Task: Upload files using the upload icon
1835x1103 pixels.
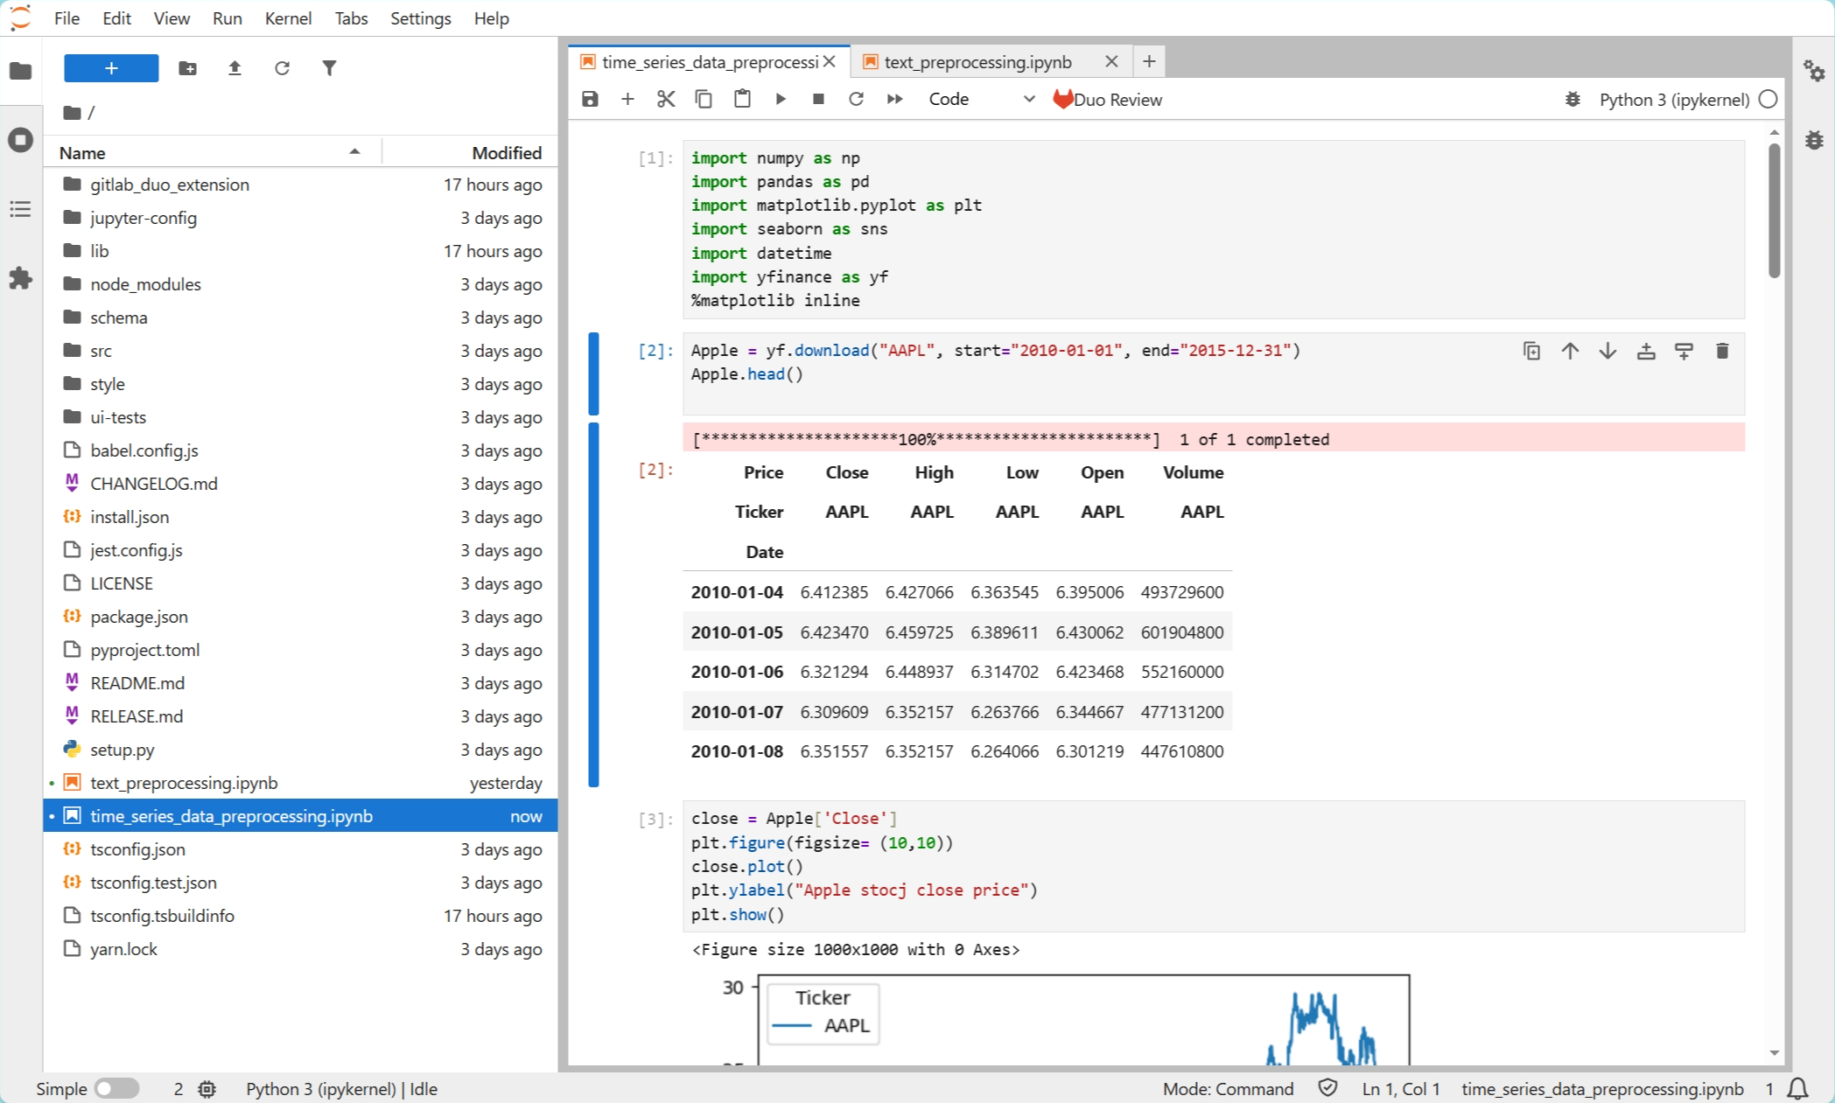Action: click(x=235, y=68)
